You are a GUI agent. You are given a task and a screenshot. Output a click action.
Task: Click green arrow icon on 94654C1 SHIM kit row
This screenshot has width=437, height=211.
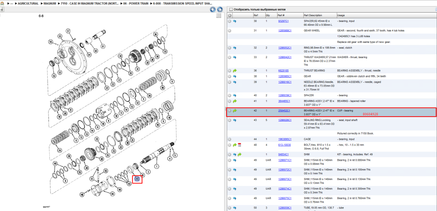pyautogui.click(x=239, y=154)
